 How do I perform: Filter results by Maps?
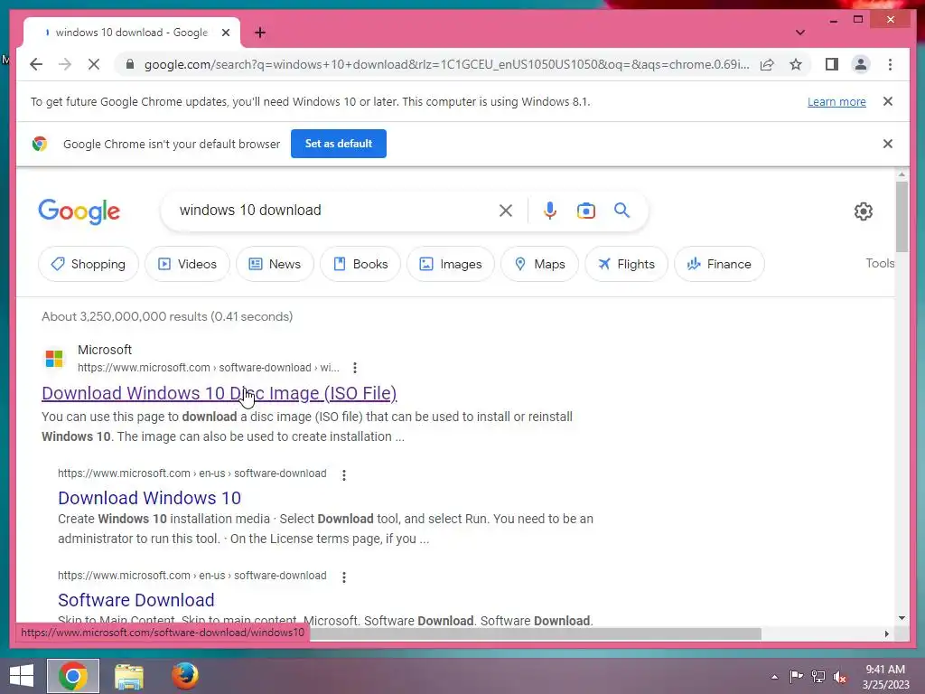coord(540,264)
